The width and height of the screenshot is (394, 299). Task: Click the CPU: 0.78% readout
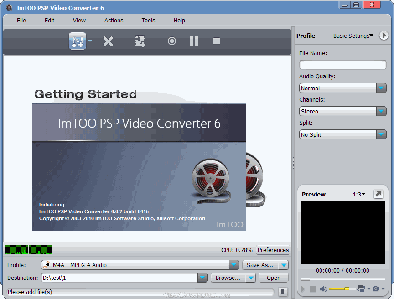[x=237, y=250]
